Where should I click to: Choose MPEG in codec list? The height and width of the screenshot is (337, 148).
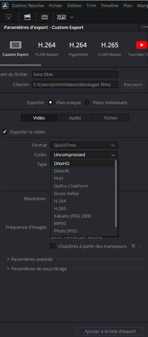pos(82,223)
